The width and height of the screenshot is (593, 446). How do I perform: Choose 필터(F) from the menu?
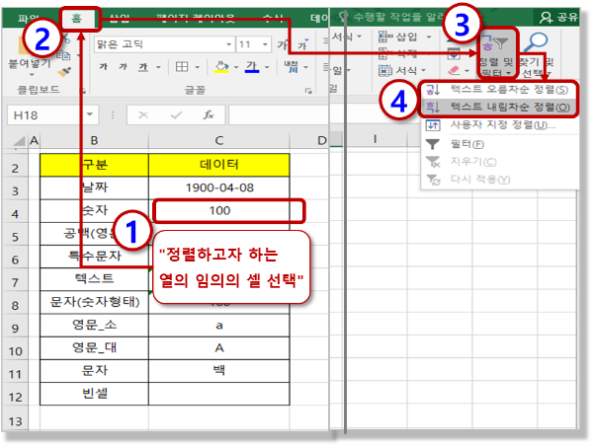point(498,144)
